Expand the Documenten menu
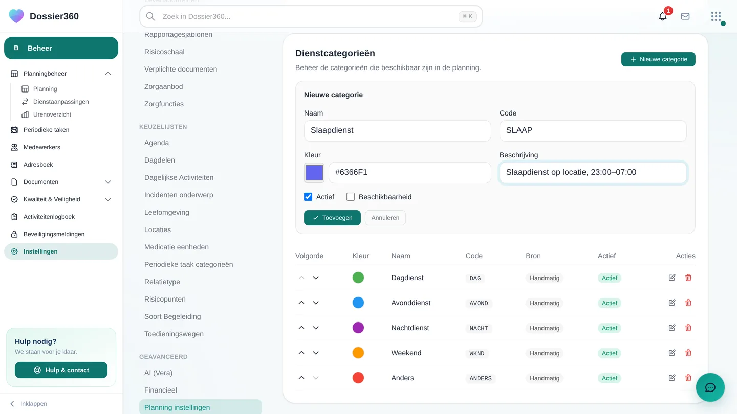Screen dimensions: 737x414 point(108,182)
